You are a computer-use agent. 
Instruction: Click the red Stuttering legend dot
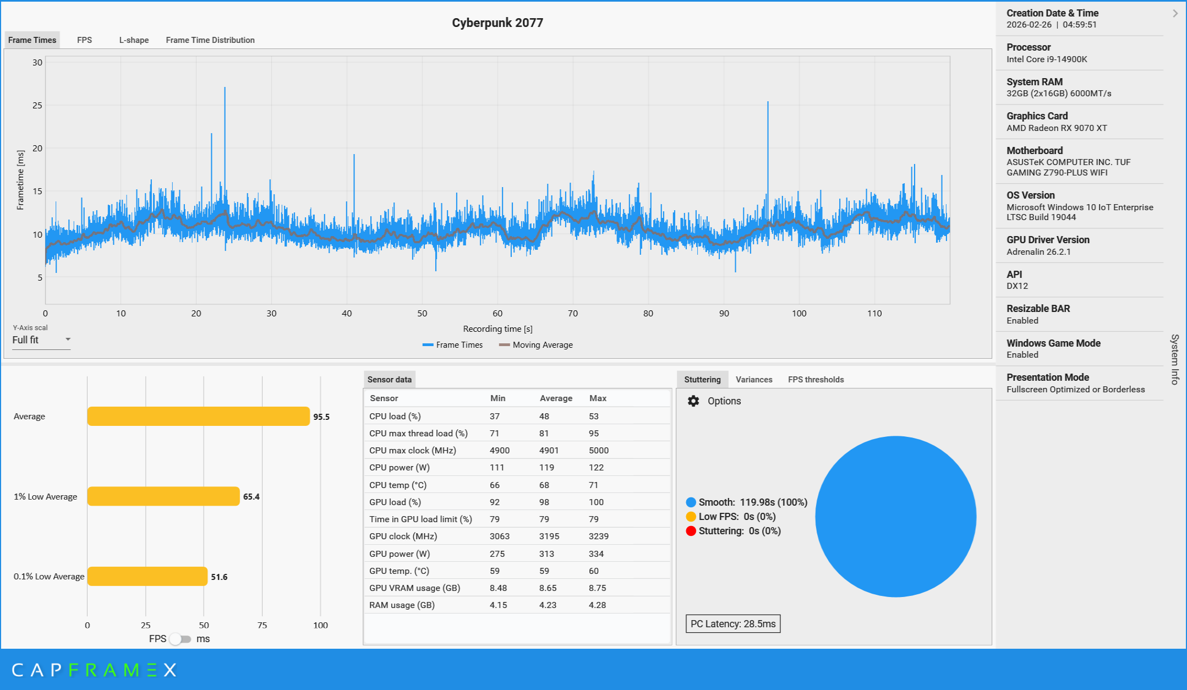pos(691,531)
